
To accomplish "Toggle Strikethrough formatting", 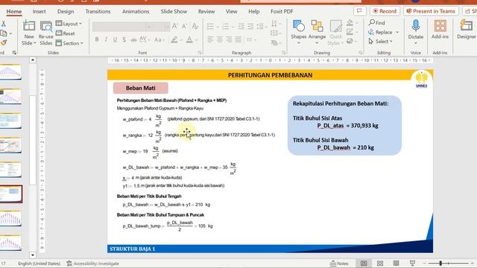I will click(x=133, y=39).
